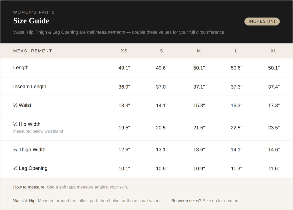Screen dimensions: 293x210
Task: Select ½ Leg Opening XL value 11.6"
Action: 274,169
